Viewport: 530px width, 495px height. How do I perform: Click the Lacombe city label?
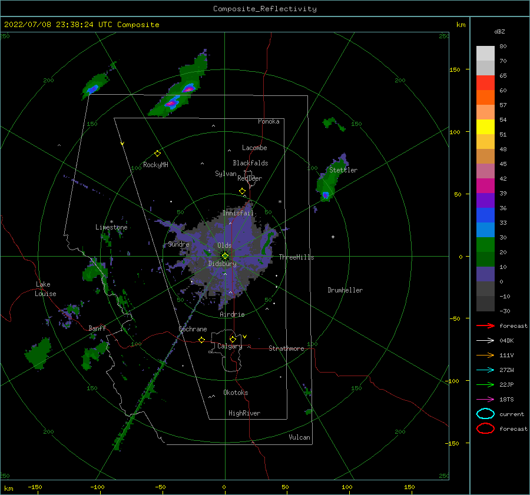tap(254, 148)
